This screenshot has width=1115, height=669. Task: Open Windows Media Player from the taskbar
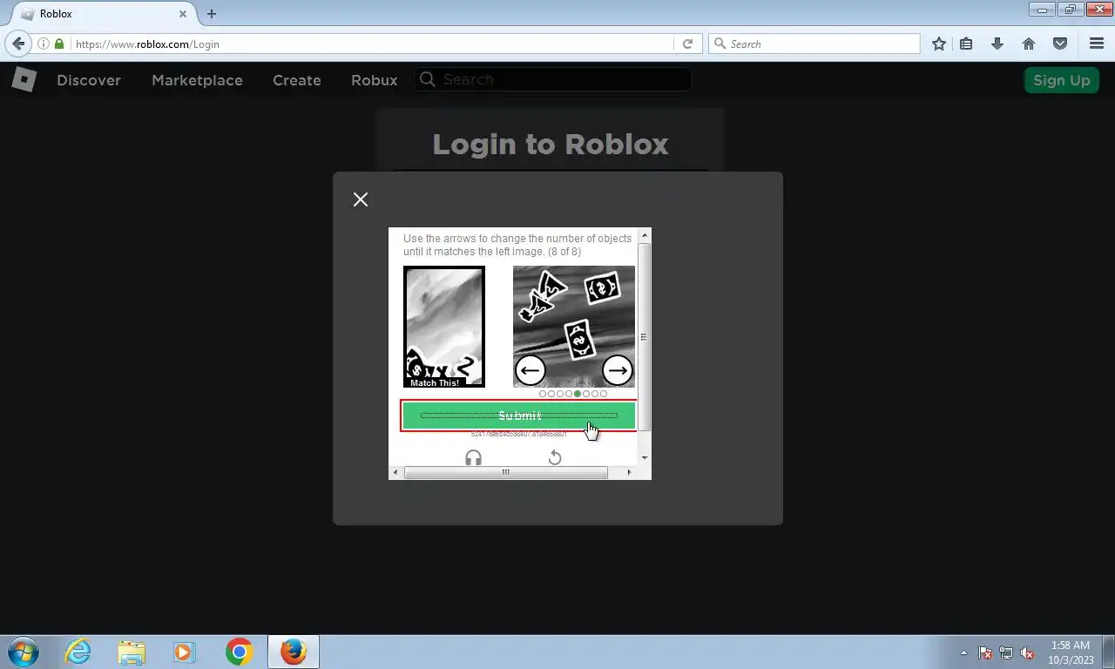tap(185, 652)
